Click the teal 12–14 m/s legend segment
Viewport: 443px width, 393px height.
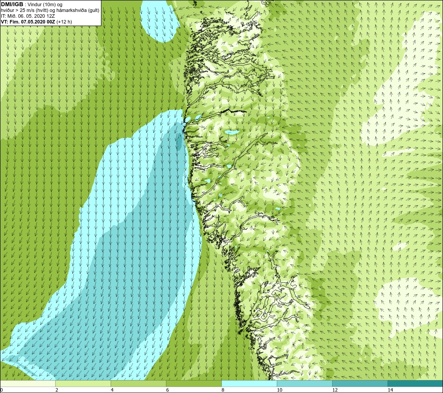[360, 384]
